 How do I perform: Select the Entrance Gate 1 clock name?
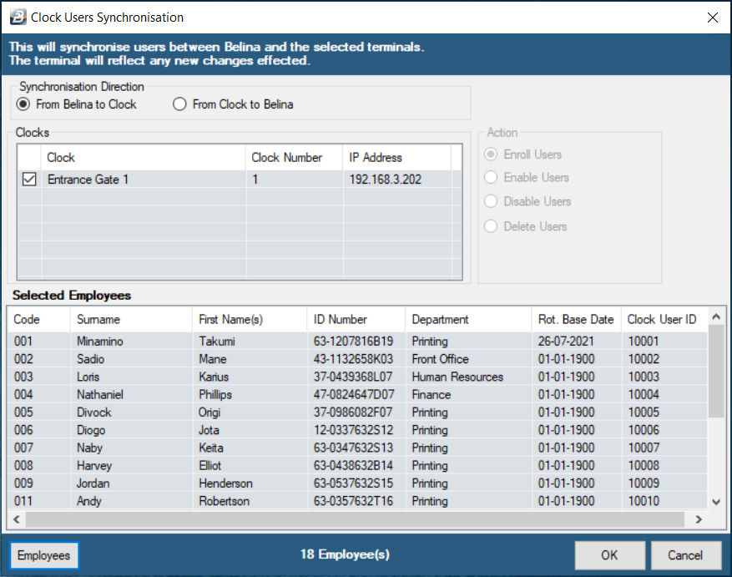pyautogui.click(x=88, y=180)
